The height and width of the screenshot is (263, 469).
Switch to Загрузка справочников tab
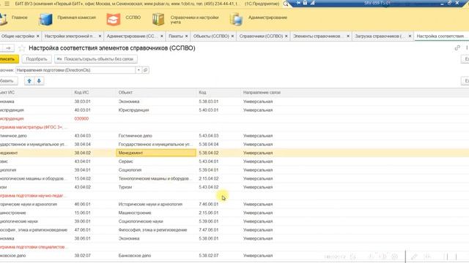pyautogui.click(x=379, y=36)
